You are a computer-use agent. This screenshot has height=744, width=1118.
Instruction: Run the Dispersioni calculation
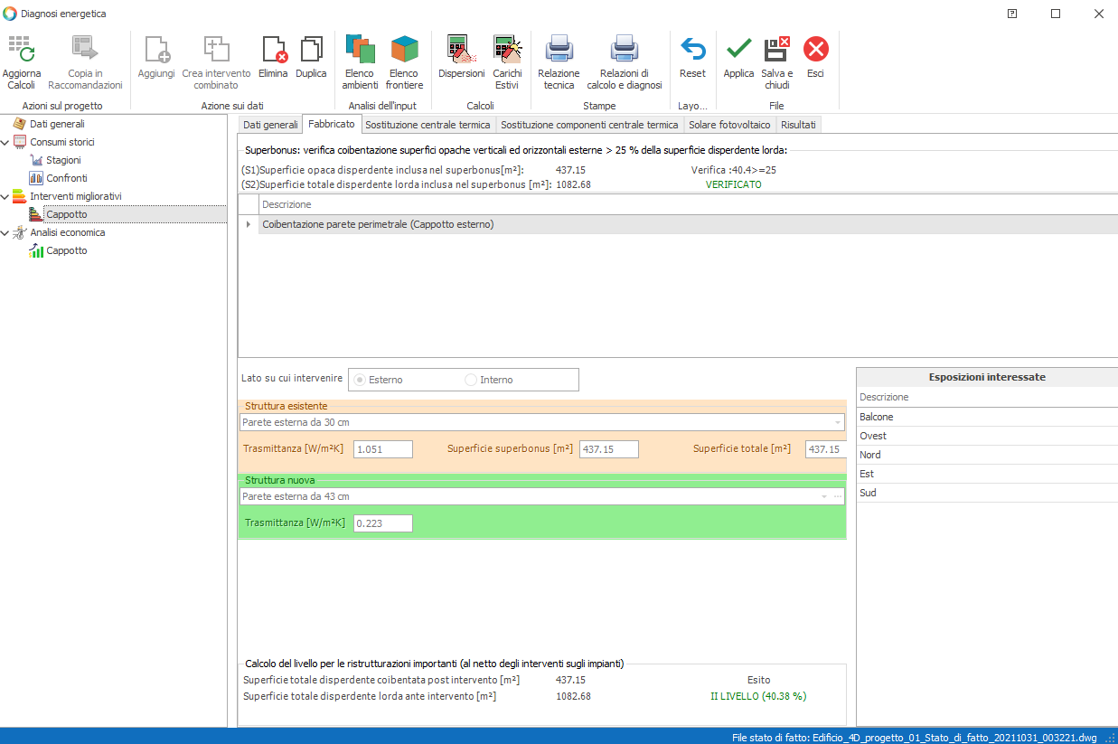pyautogui.click(x=461, y=50)
